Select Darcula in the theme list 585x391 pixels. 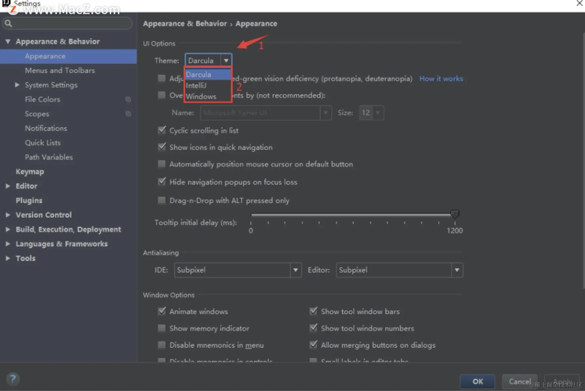(x=208, y=74)
